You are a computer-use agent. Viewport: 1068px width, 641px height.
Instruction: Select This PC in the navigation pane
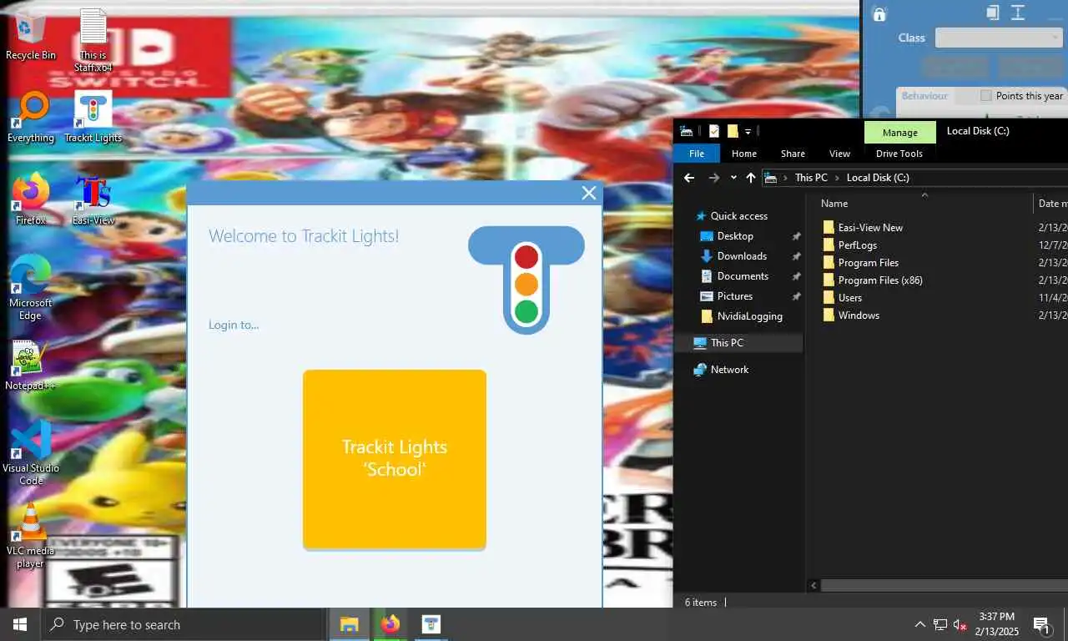[x=727, y=343]
